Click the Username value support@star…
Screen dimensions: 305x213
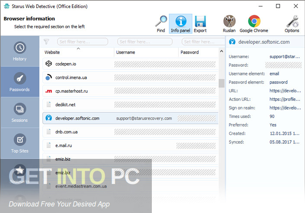click(285, 57)
